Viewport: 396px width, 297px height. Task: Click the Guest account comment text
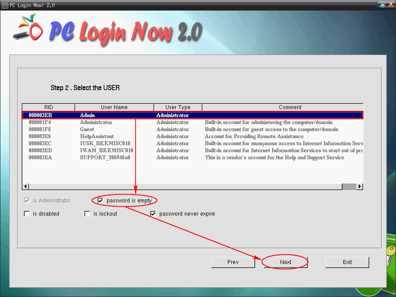coord(271,129)
